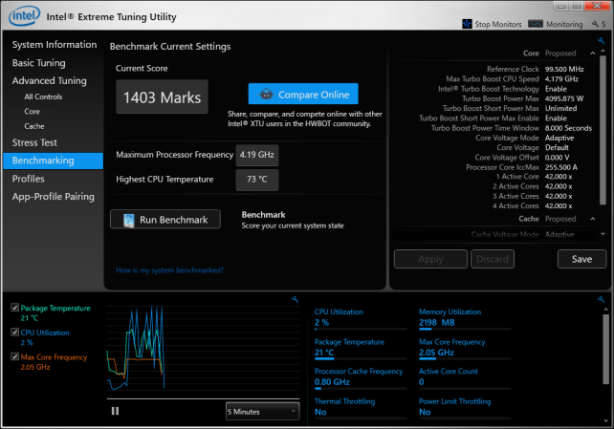Viewport: 614px width, 429px height.
Task: Click the Run Benchmark button
Action: [165, 220]
